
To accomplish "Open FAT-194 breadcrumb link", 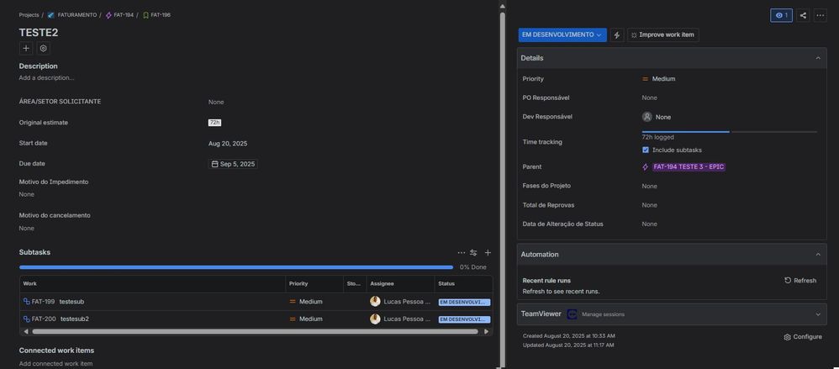I will point(124,15).
